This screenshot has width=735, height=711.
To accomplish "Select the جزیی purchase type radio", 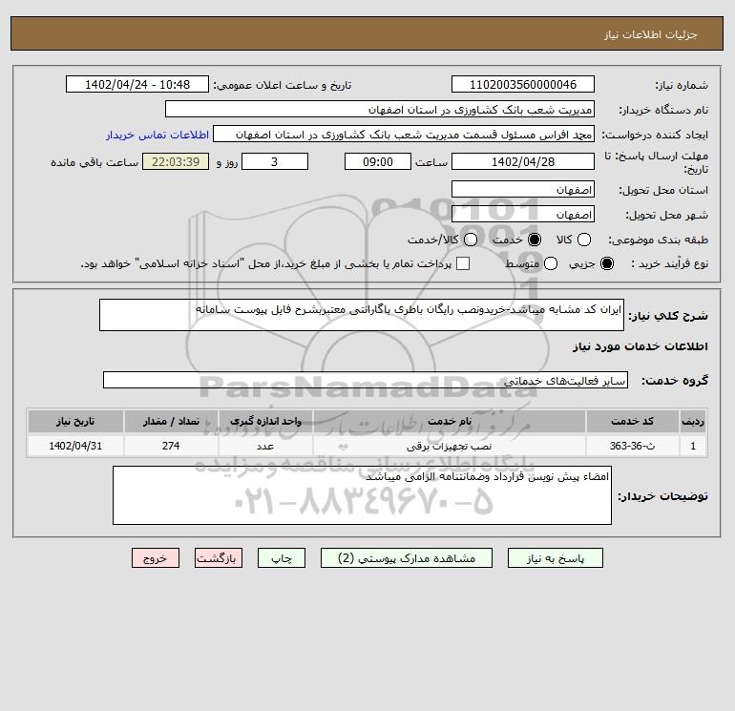I will click(x=606, y=263).
